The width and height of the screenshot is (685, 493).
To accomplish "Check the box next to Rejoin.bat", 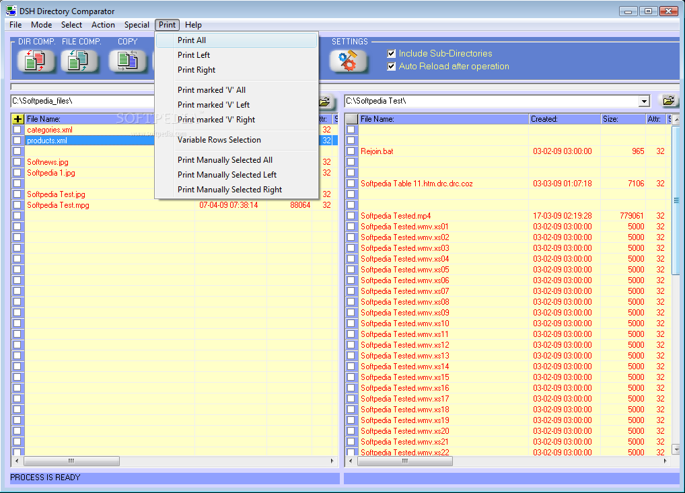I will pos(351,151).
